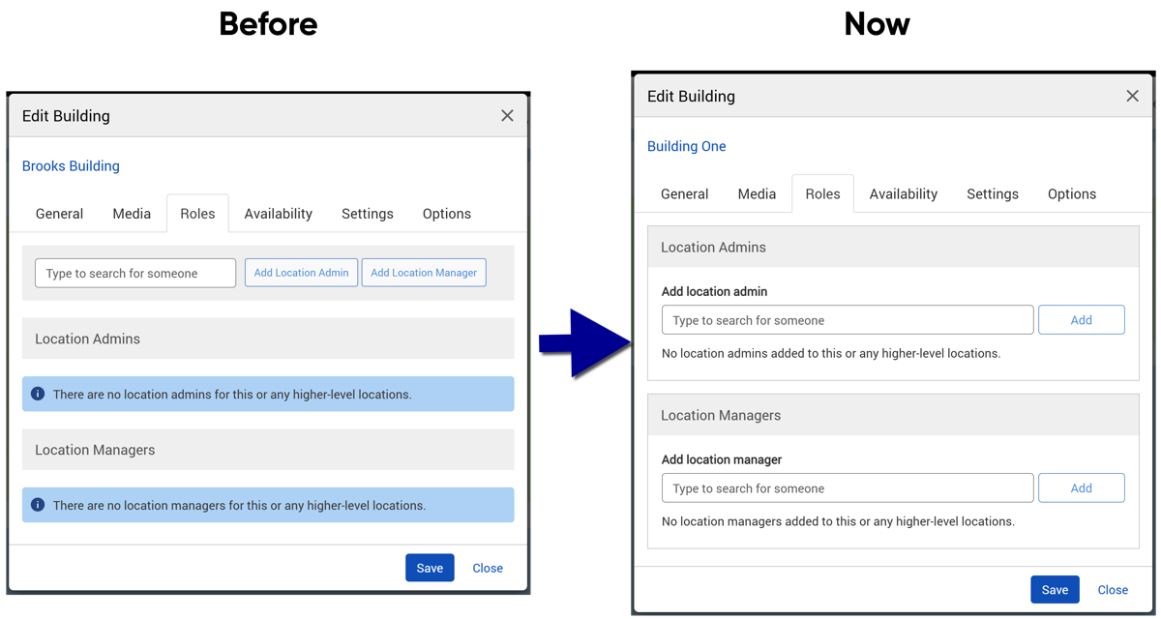
Task: Save changes in Building One dialog
Action: coord(1055,589)
